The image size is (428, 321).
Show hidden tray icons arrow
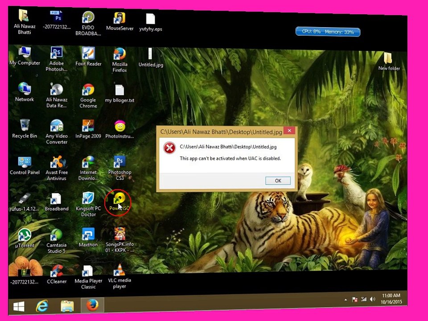coord(346,300)
